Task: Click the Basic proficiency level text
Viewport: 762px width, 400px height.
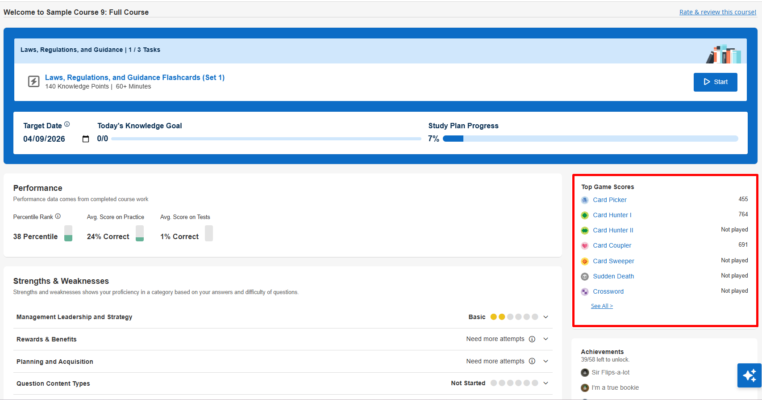Action: click(x=477, y=317)
